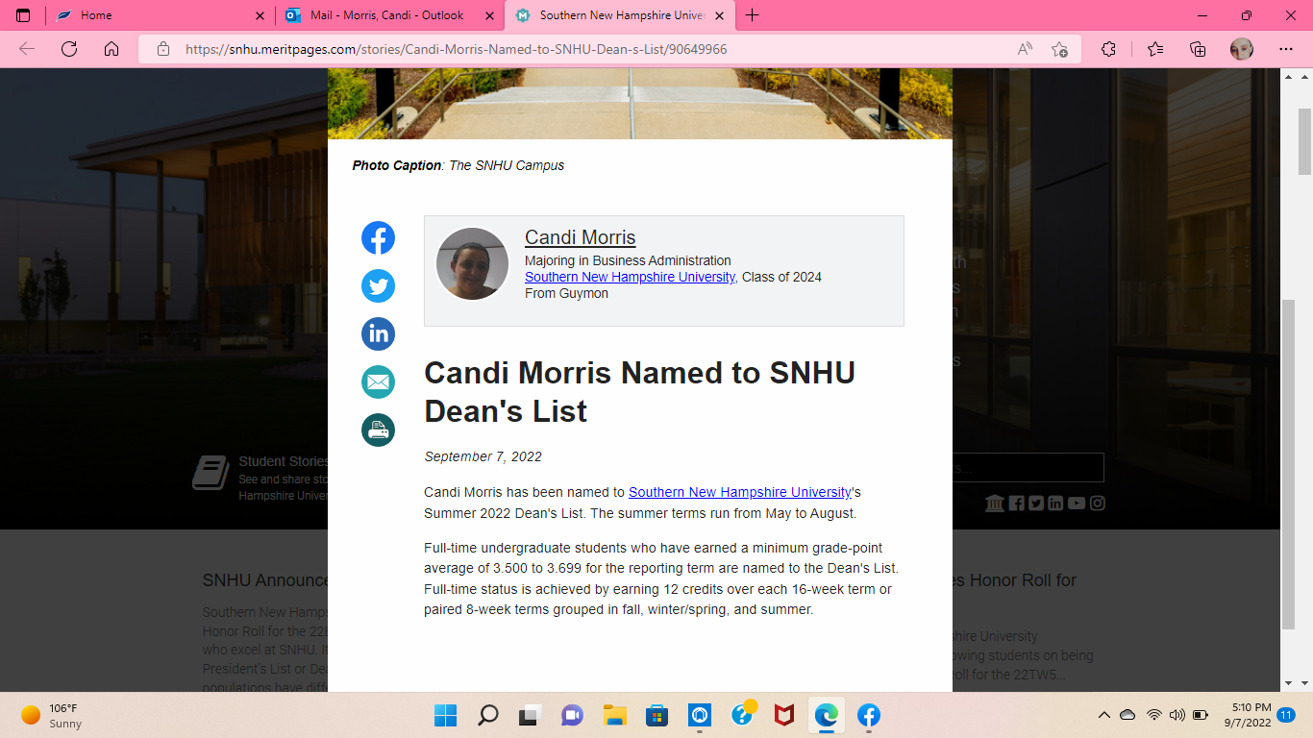This screenshot has width=1313, height=738.
Task: Open McAfee from the taskbar
Action: click(x=784, y=715)
